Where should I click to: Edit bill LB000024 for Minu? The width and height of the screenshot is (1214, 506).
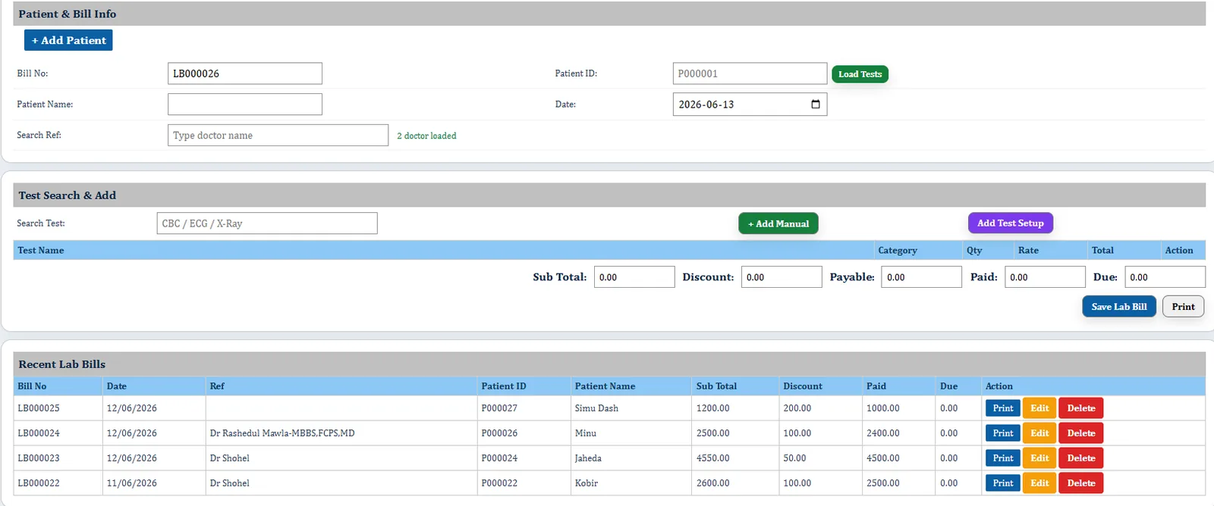coord(1039,433)
